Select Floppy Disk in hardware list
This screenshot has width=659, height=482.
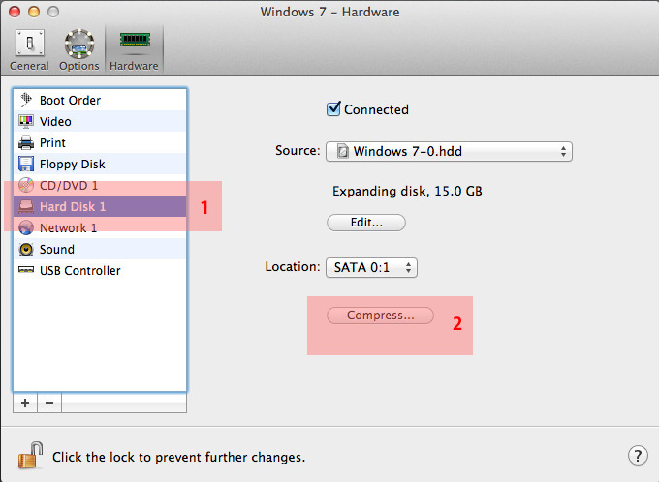[100, 164]
